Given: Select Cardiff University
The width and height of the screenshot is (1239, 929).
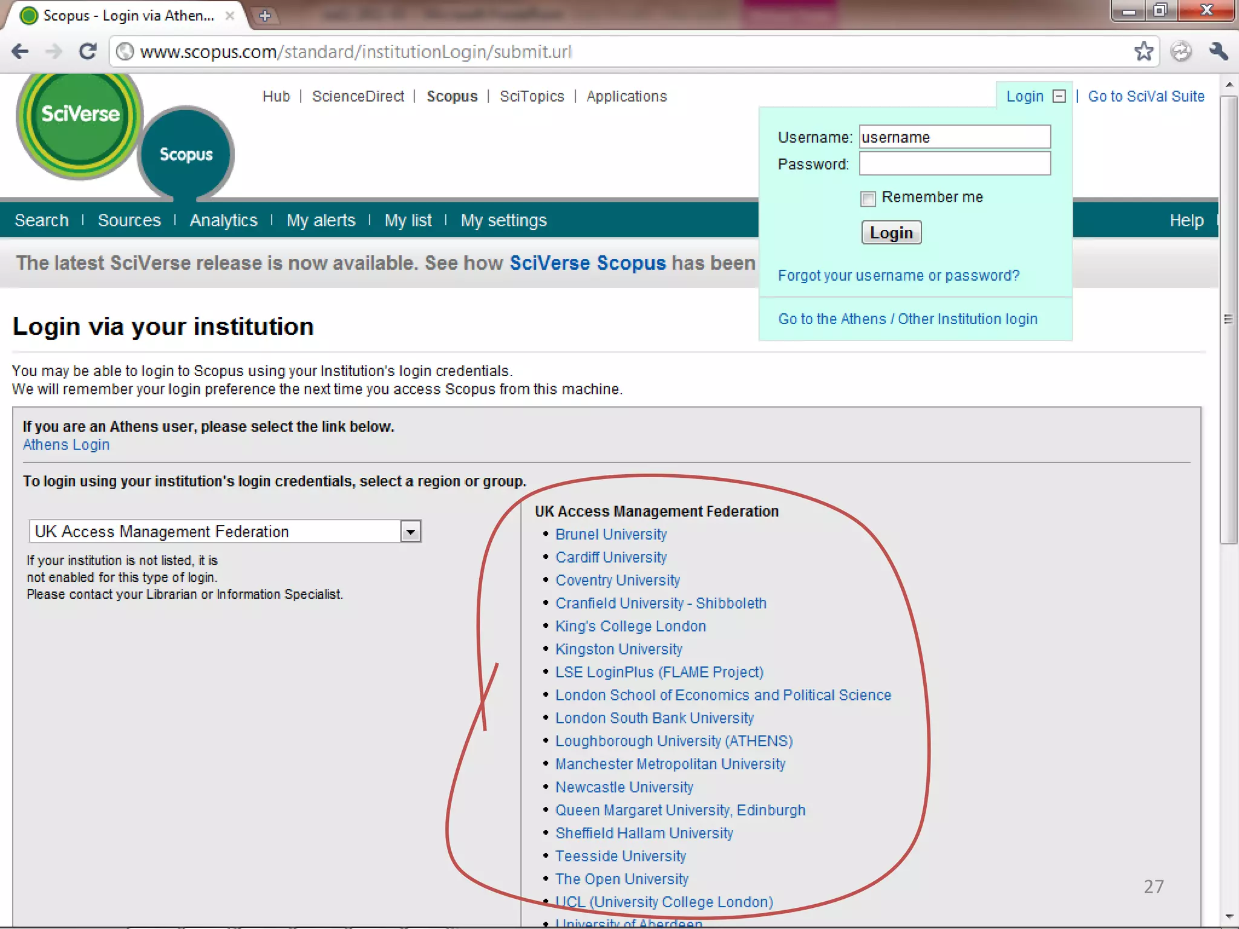Looking at the screenshot, I should (611, 557).
